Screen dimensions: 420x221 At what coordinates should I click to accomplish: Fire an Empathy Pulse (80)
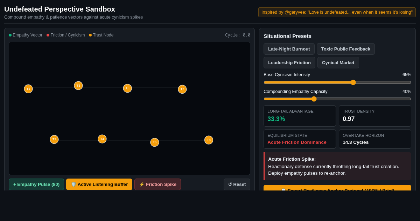(36, 185)
